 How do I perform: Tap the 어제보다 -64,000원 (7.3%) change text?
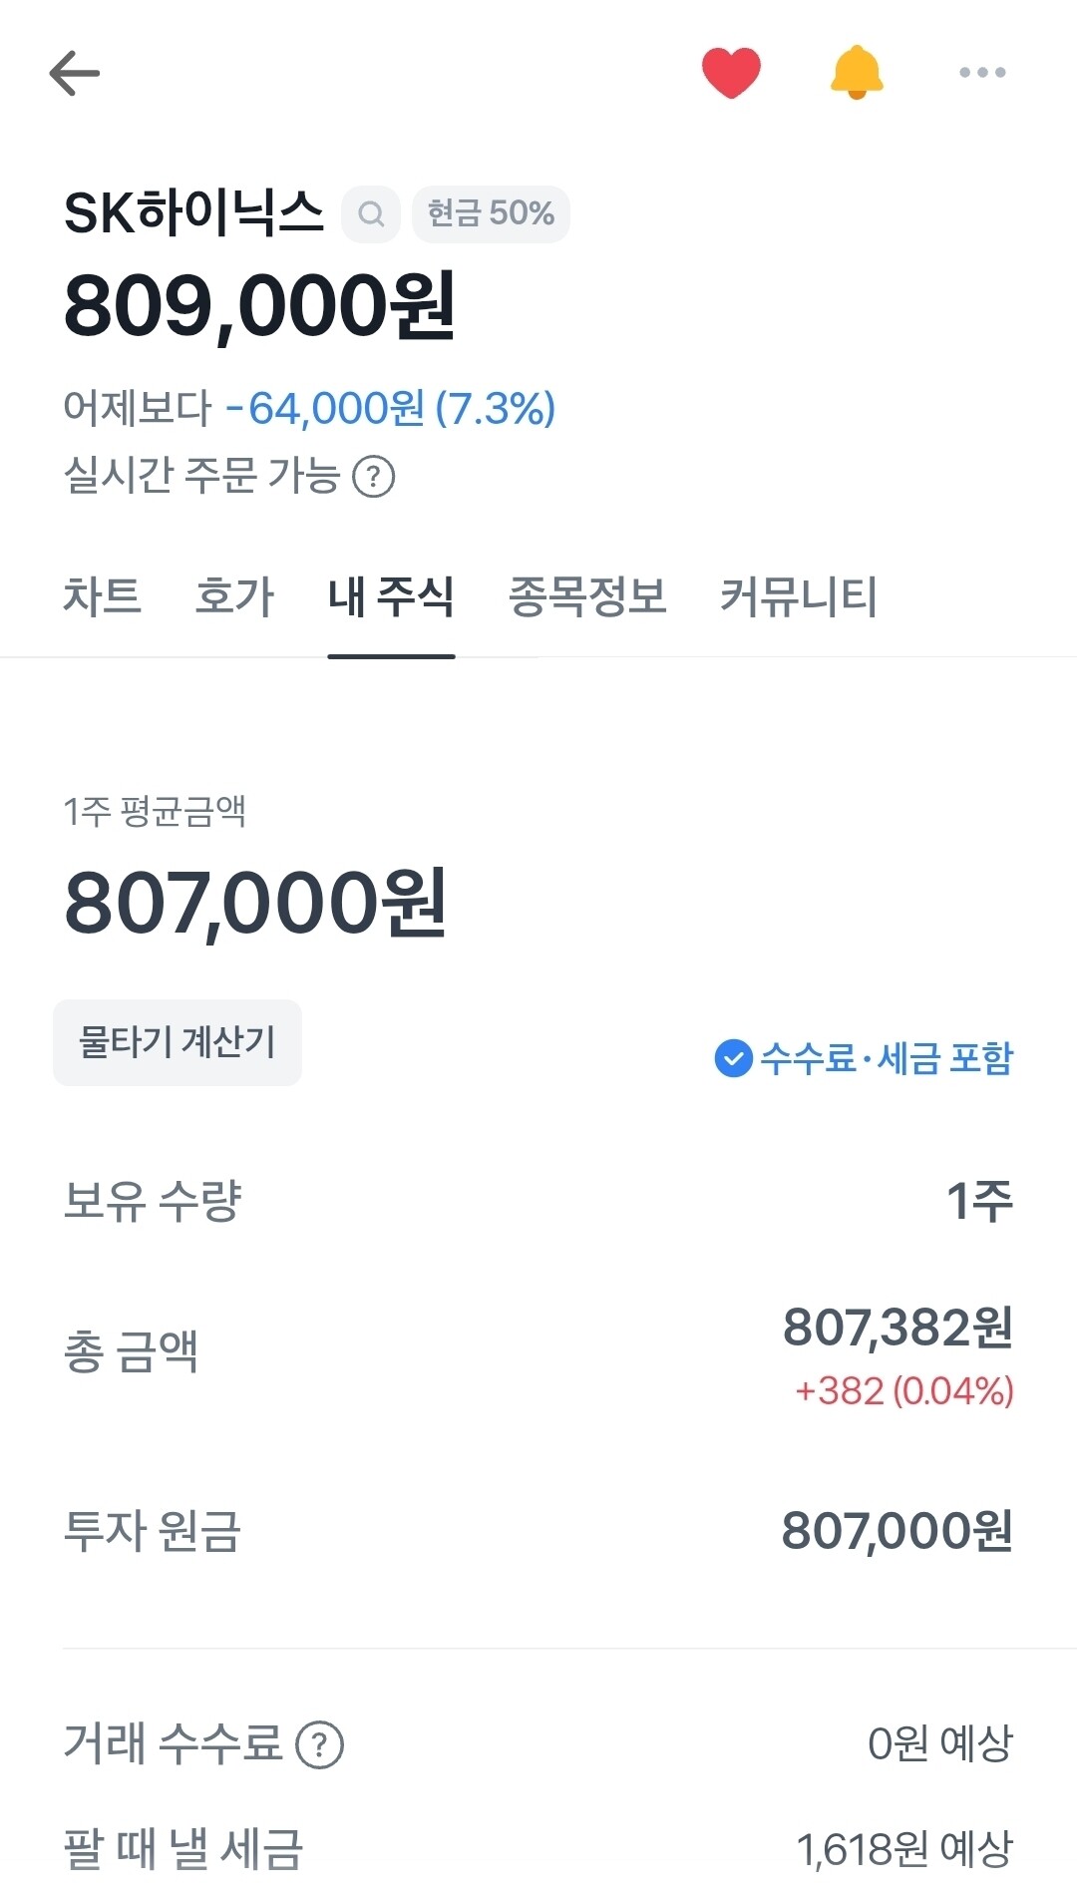pos(309,409)
